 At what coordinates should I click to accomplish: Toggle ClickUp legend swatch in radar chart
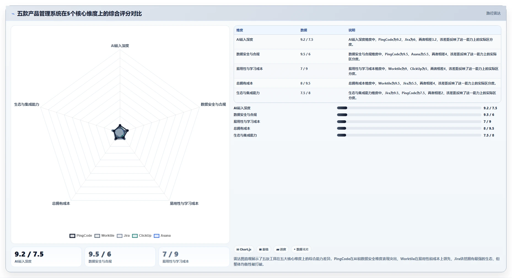(x=135, y=236)
